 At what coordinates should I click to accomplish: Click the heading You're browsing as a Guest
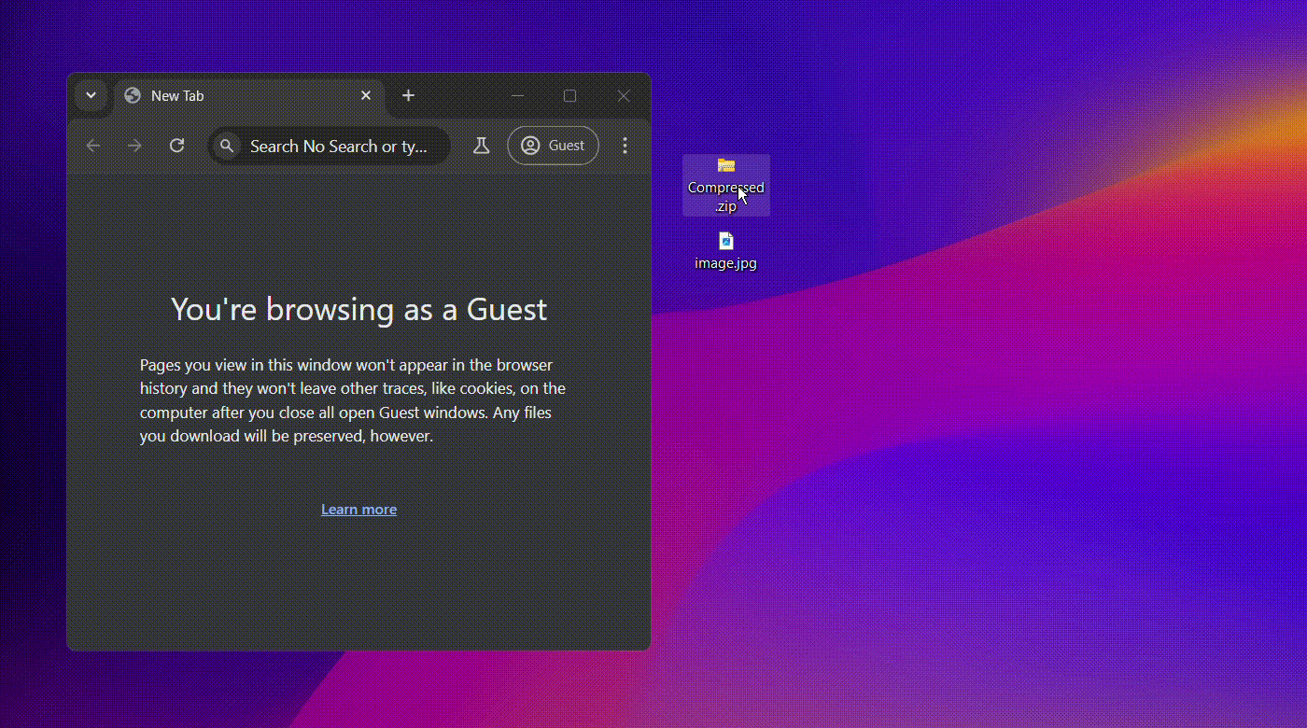point(359,309)
